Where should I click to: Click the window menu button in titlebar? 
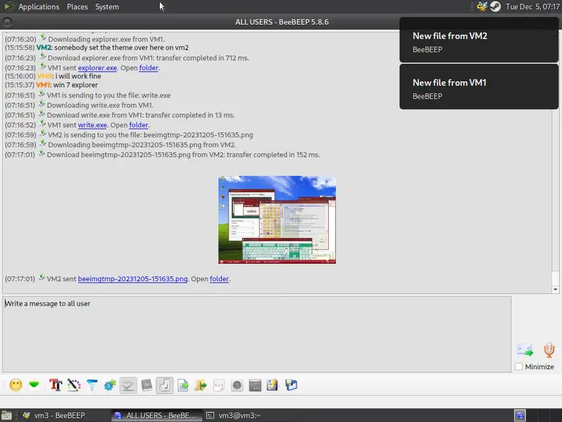click(x=7, y=22)
